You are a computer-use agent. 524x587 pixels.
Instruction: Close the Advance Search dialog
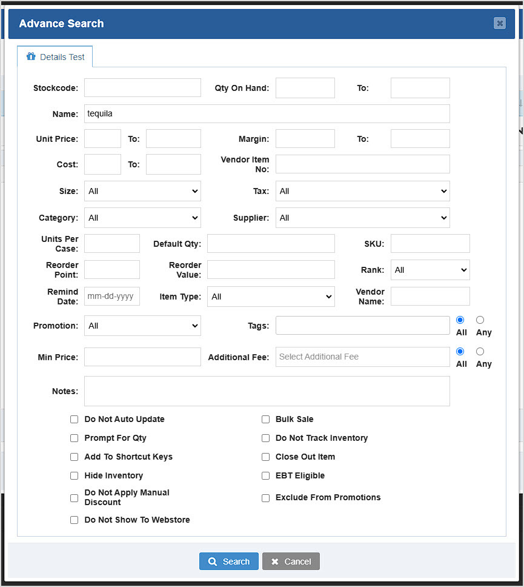(499, 23)
